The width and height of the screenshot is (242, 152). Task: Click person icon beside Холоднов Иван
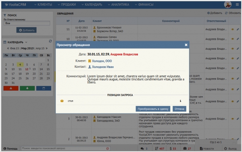point(90,67)
